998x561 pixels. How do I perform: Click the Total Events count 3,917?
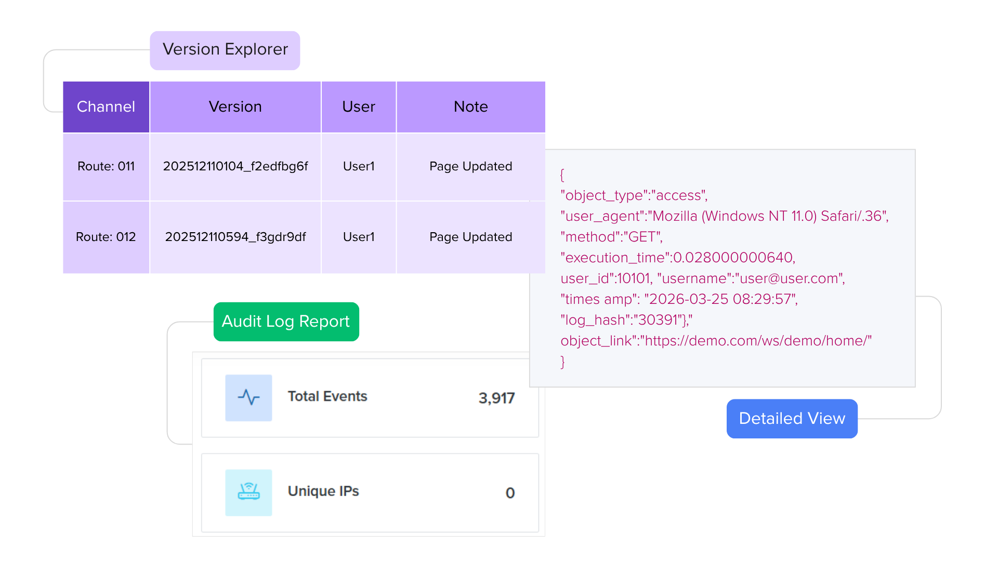point(496,398)
